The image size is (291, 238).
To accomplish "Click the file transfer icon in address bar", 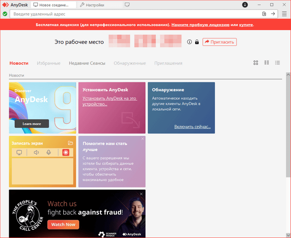I will coord(264,14).
